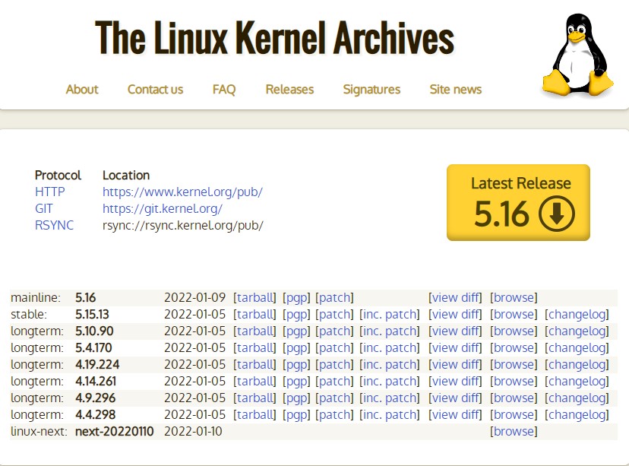Open the changelog for 4.9.296
The width and height of the screenshot is (629, 466).
point(577,398)
